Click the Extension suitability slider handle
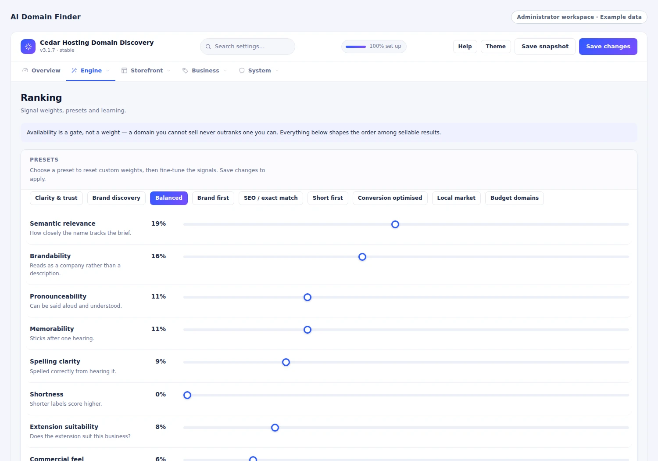 [275, 428]
